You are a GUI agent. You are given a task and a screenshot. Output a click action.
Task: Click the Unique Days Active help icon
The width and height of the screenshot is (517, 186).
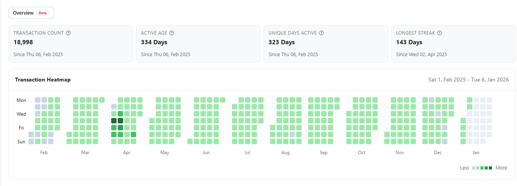(321, 33)
